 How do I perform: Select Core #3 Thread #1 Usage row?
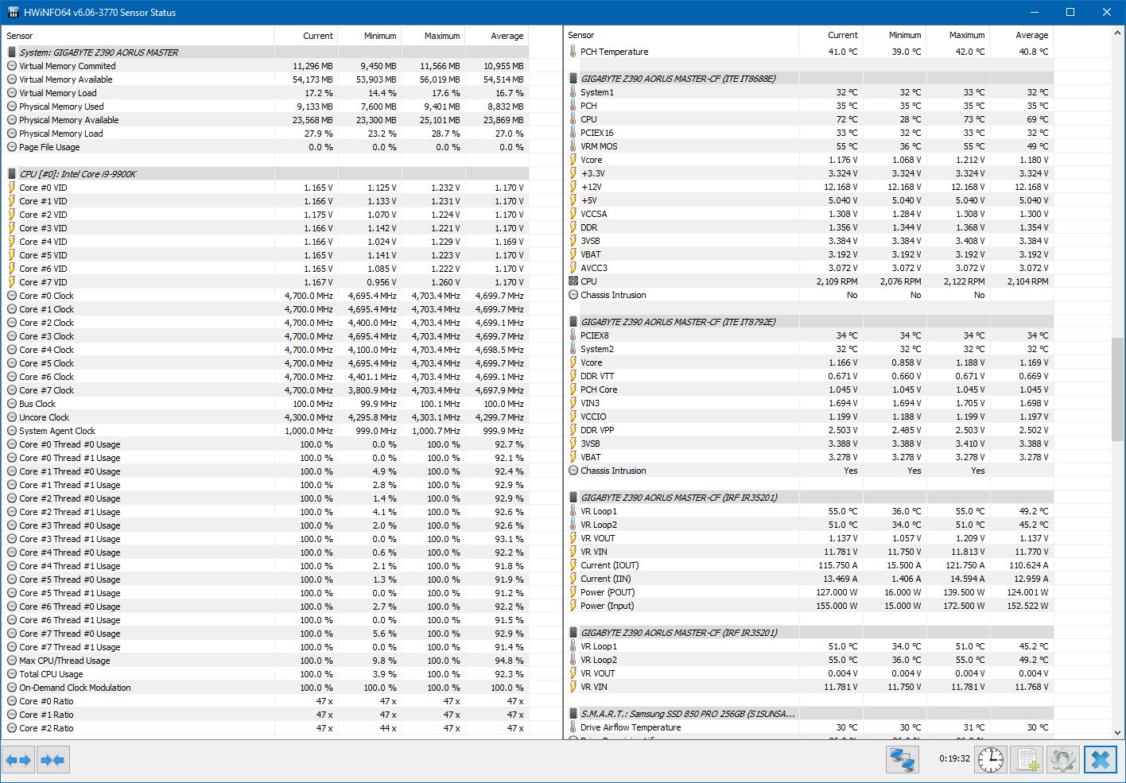point(266,539)
